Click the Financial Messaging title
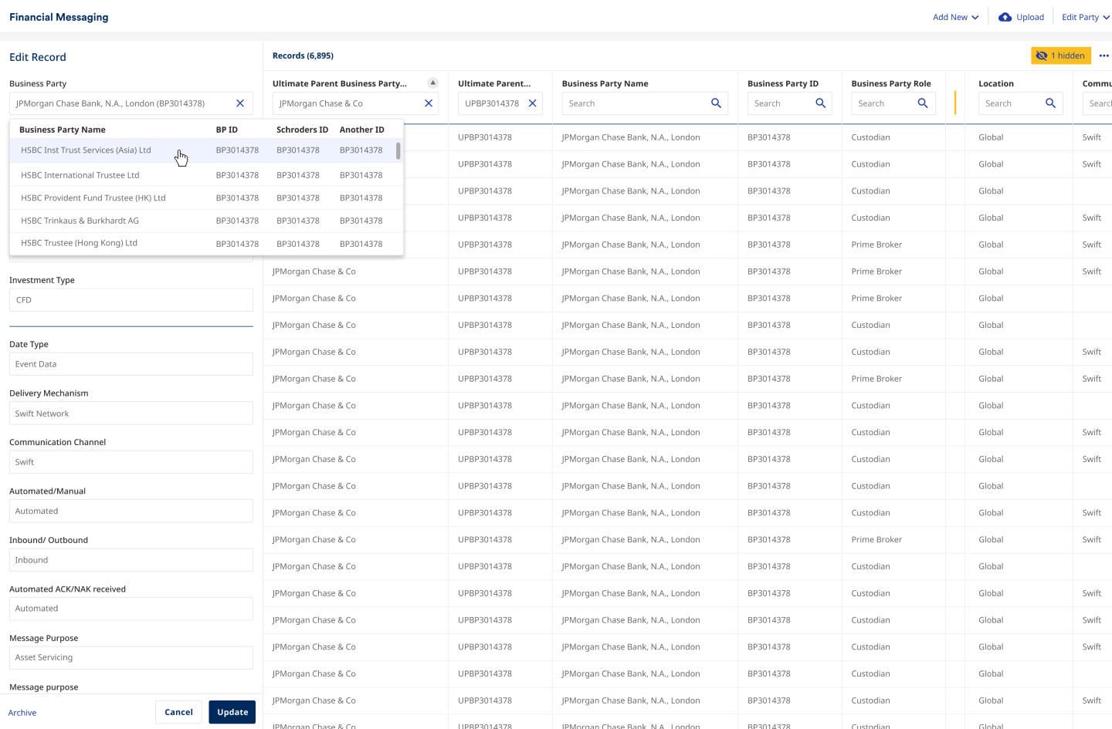The width and height of the screenshot is (1112, 729). (59, 17)
